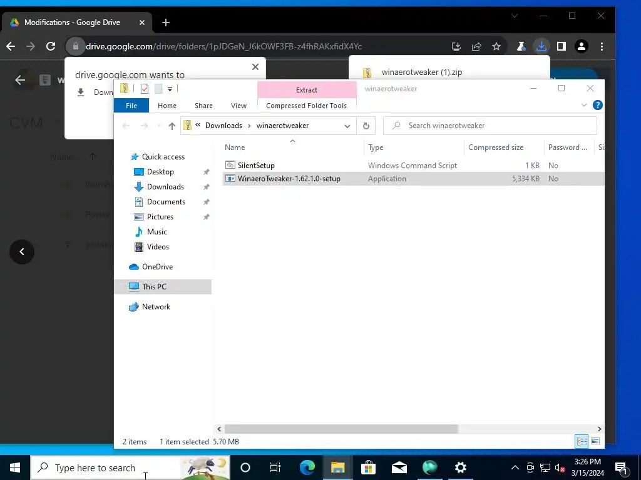Image resolution: width=641 pixels, height=480 pixels.
Task: Open Settings gear on taskbar
Action: (460, 467)
